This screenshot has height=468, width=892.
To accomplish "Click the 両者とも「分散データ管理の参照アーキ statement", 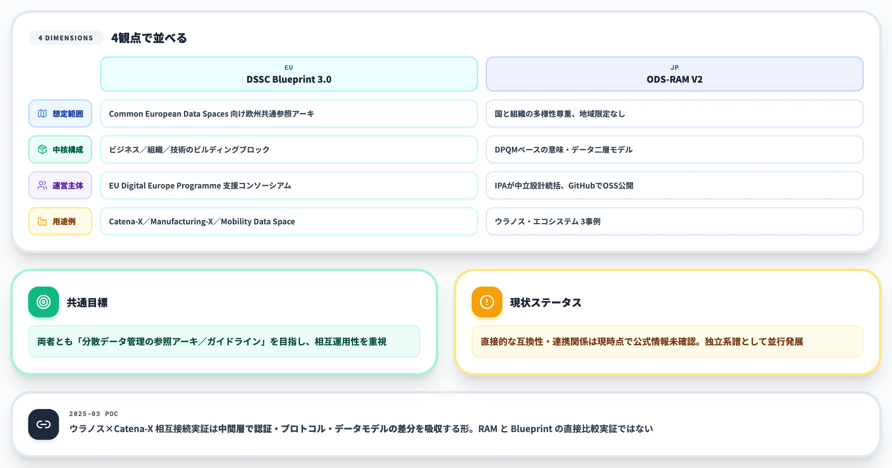I will tap(224, 341).
